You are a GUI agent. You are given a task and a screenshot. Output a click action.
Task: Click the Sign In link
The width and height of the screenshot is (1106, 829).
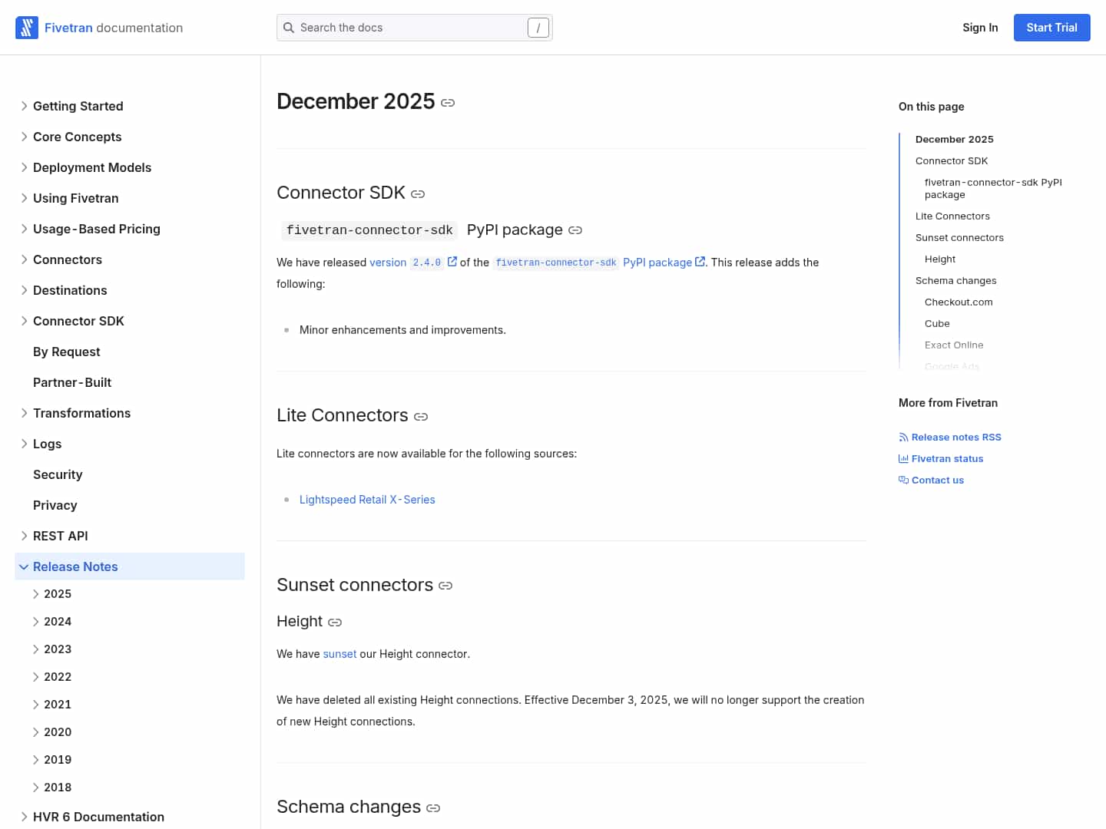[980, 28]
